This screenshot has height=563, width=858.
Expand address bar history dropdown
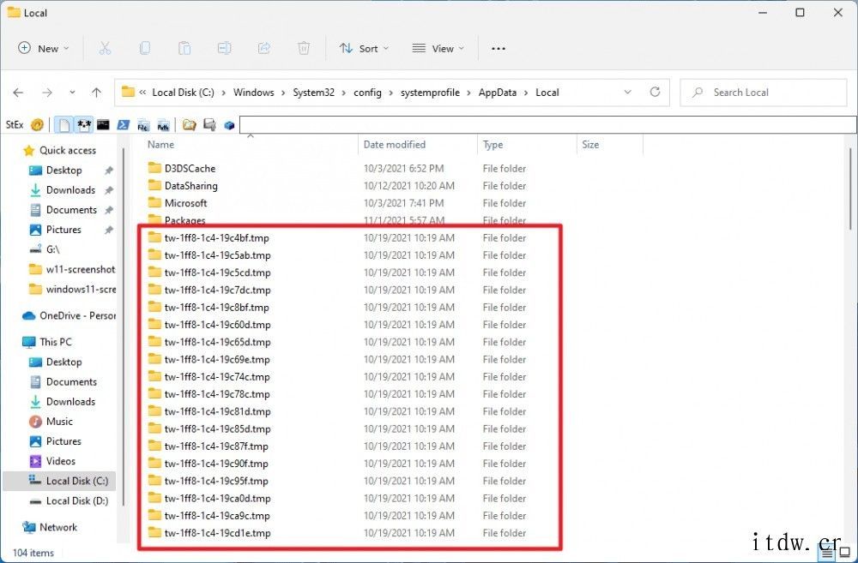point(628,92)
